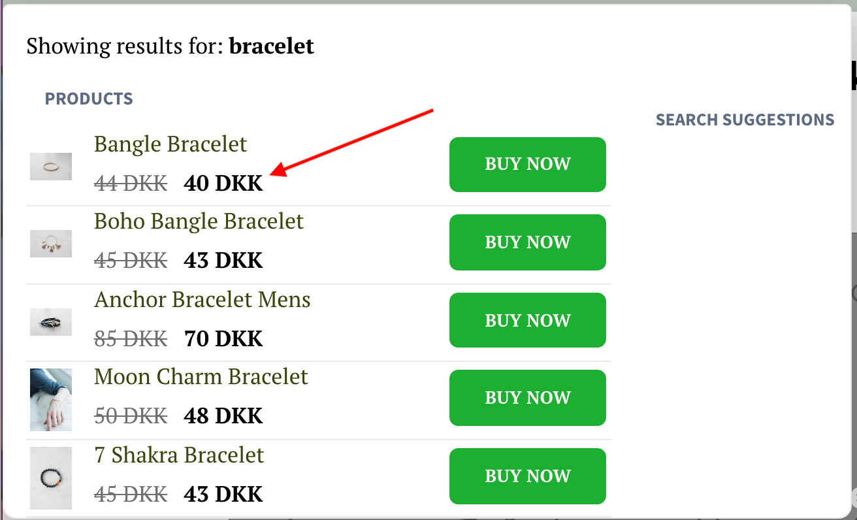The image size is (857, 520).
Task: Purchase 7 Shakra Bracelet with Buy Now
Action: (x=527, y=476)
